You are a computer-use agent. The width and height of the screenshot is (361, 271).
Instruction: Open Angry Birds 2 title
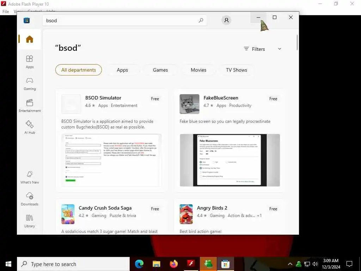coord(212,208)
